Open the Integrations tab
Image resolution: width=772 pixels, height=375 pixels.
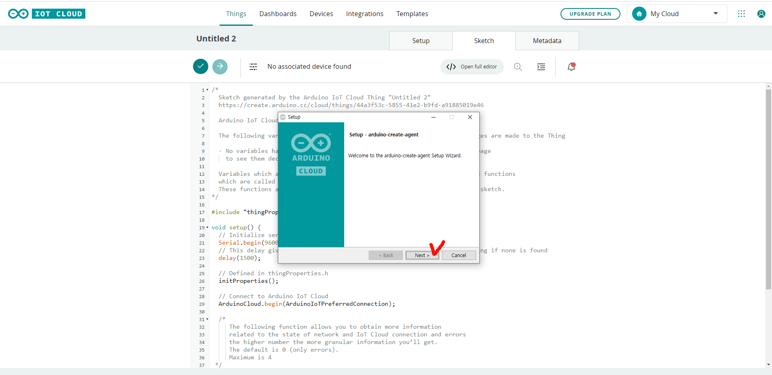[365, 14]
